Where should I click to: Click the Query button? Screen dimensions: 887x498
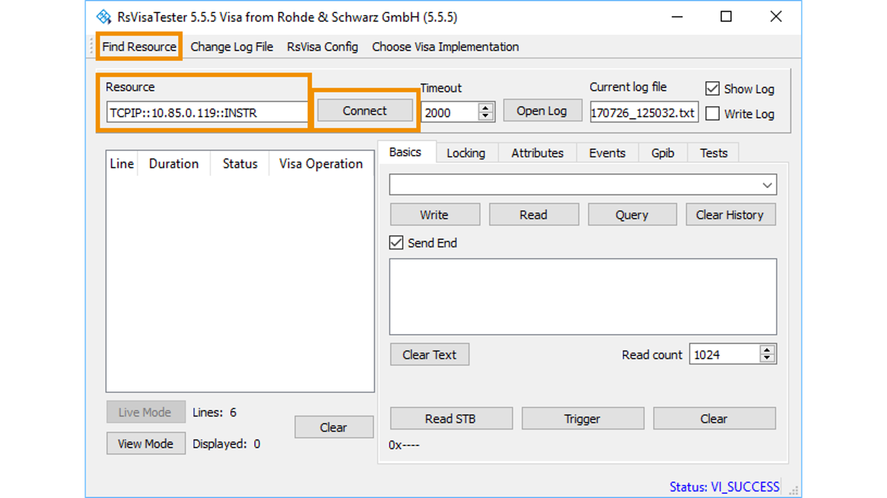[x=632, y=214]
